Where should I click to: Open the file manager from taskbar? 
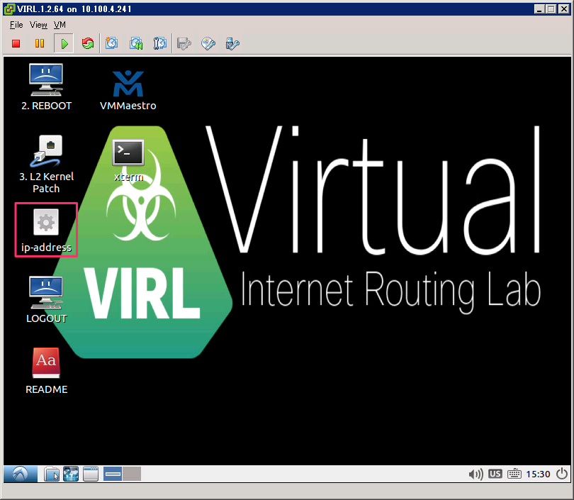coord(52,474)
